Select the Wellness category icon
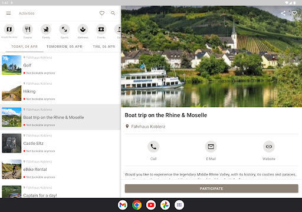302x212 pixels. 83,29
